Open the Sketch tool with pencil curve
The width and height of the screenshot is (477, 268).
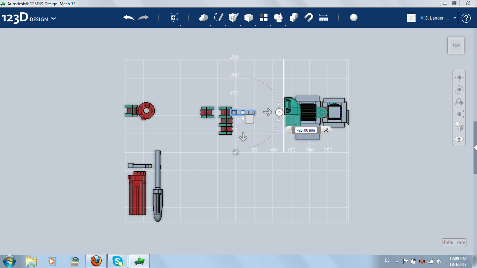219,18
